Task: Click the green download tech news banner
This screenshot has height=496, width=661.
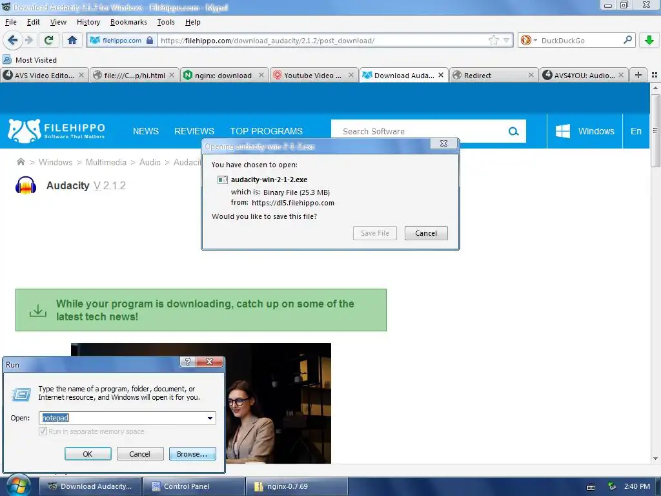Action: coord(201,310)
